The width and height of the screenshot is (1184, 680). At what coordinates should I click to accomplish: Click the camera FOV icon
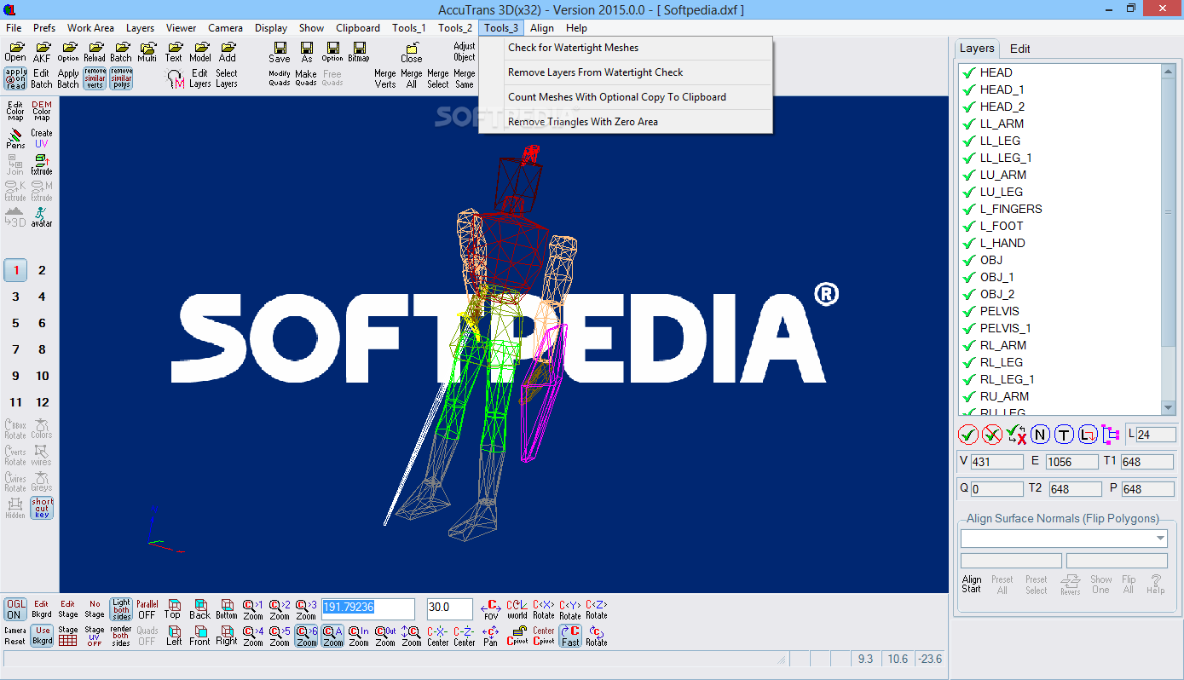coord(491,608)
